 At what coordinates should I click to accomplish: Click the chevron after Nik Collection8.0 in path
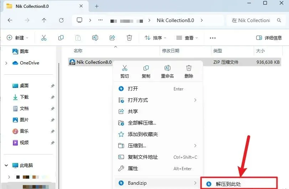click(202, 20)
